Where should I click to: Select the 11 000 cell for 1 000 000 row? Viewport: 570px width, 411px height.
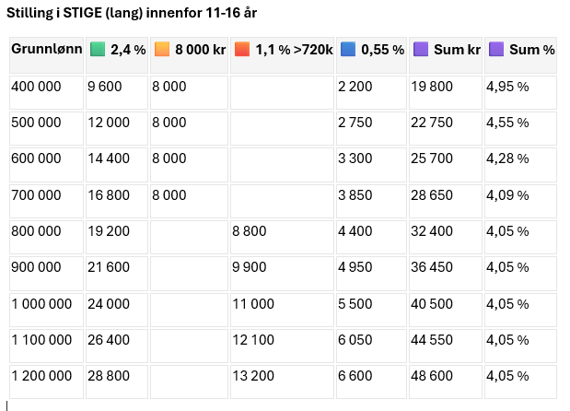click(x=282, y=310)
